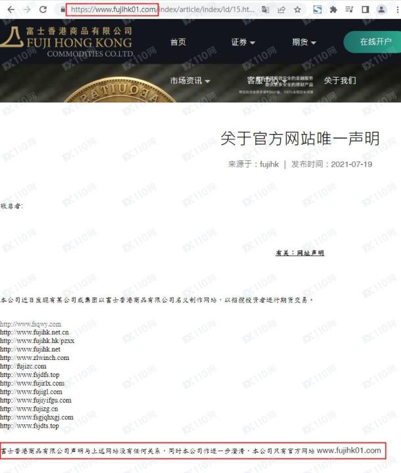
Task: Toggle the browser side panel icon
Action: pyautogui.click(x=366, y=10)
